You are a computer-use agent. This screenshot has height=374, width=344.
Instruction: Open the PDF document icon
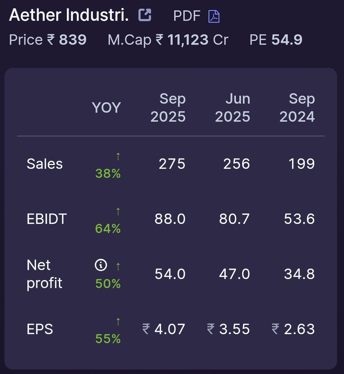(214, 16)
